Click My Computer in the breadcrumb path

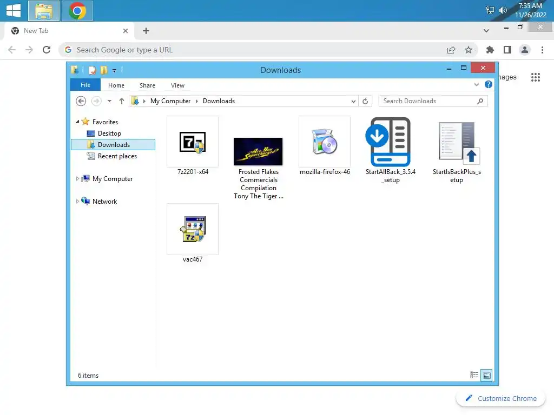(x=170, y=101)
